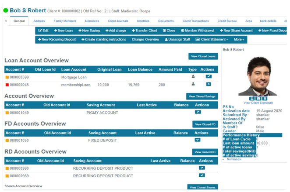Open the Nominees link in the client panel

pyautogui.click(x=234, y=159)
